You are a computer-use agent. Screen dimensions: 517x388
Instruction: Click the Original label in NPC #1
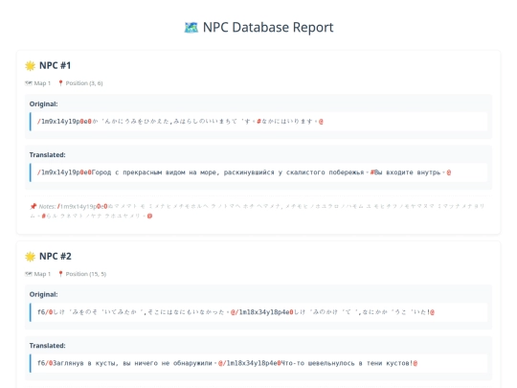pyautogui.click(x=43, y=103)
